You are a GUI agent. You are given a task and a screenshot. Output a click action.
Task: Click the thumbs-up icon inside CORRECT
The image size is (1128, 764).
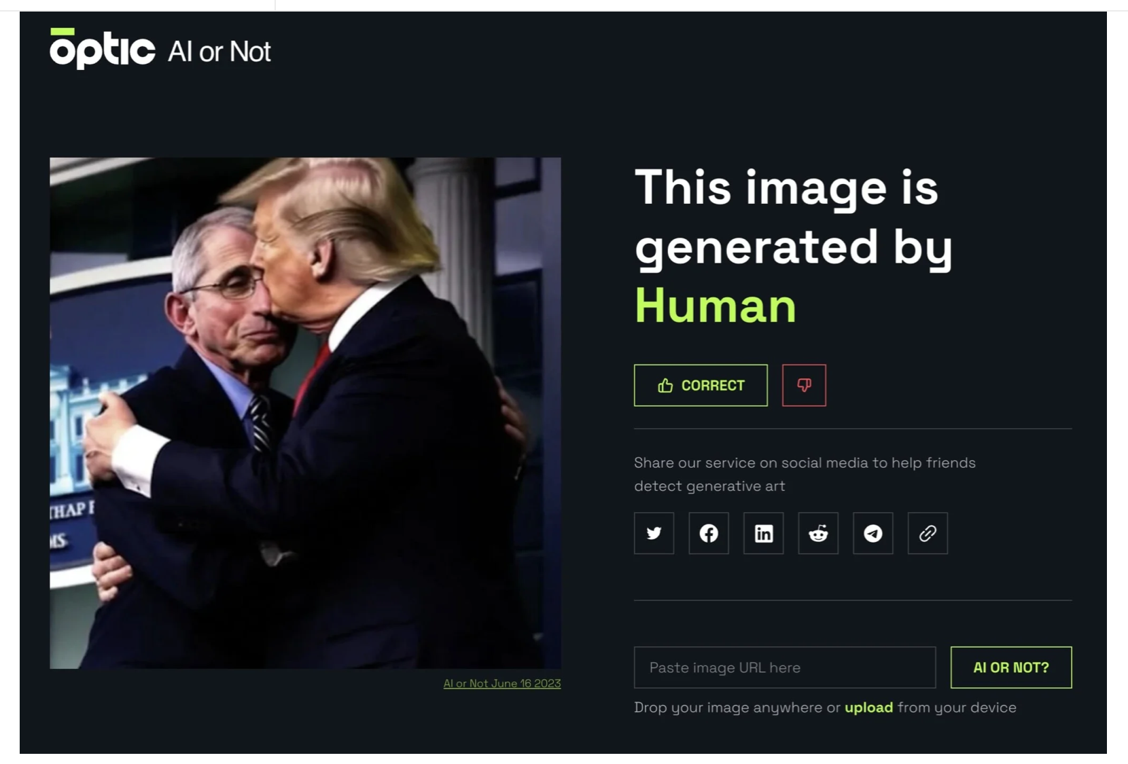[665, 385]
